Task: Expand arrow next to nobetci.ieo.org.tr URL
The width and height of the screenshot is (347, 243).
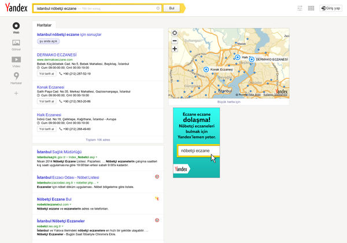Action: 62,226
